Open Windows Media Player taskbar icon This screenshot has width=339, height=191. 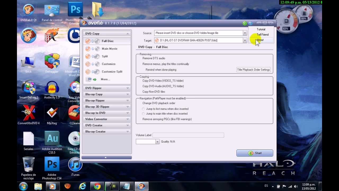52,186
